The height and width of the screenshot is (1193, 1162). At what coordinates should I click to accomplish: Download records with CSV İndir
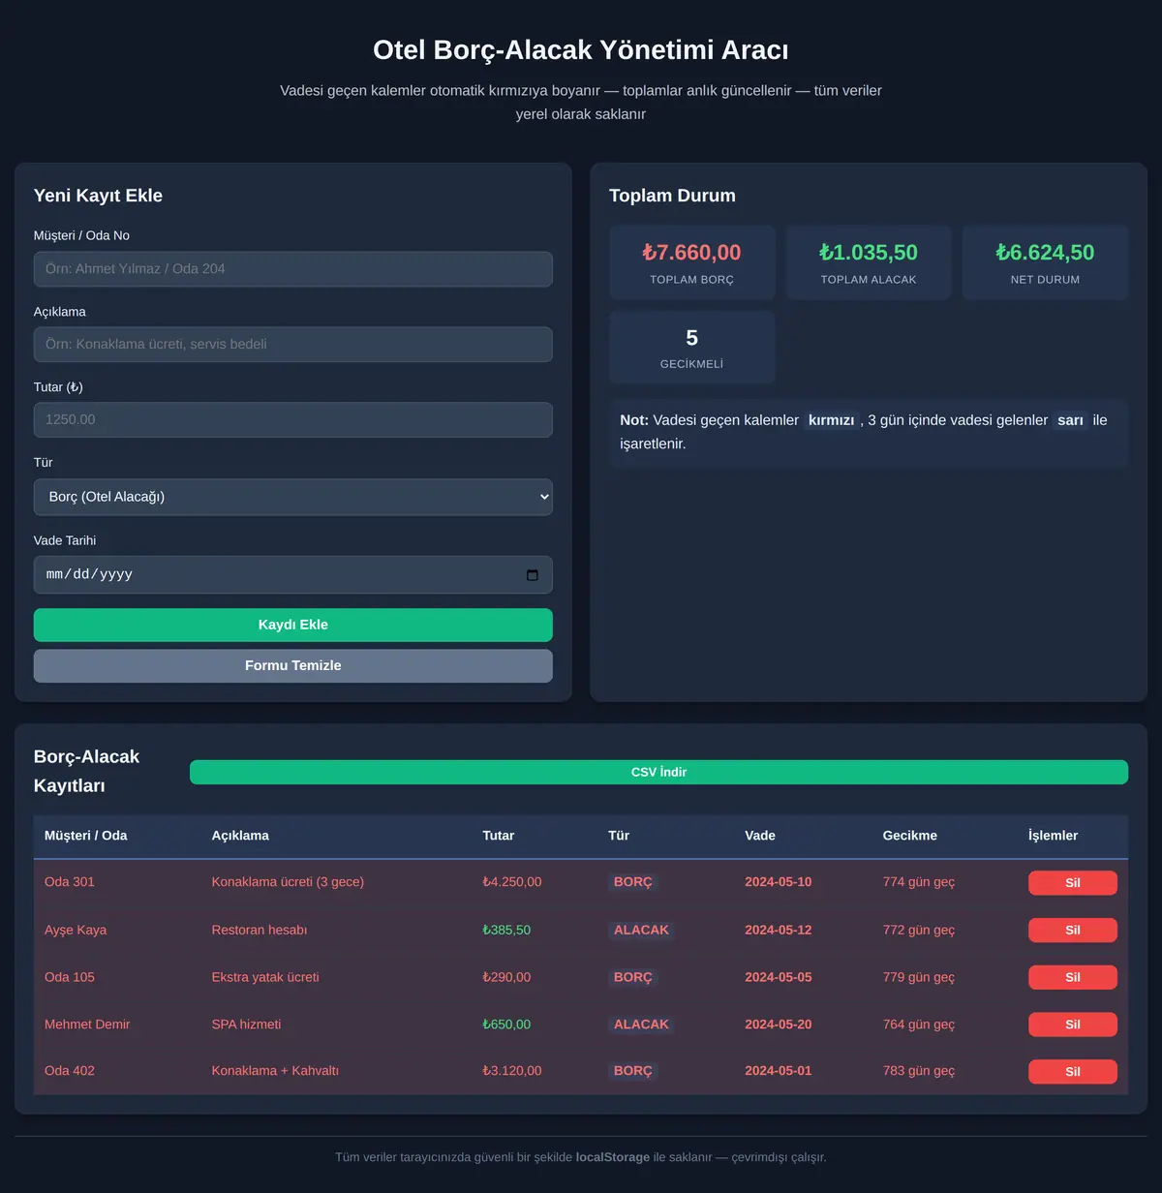658,772
